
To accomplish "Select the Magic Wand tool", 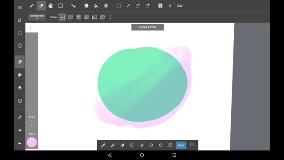I will point(128,6).
